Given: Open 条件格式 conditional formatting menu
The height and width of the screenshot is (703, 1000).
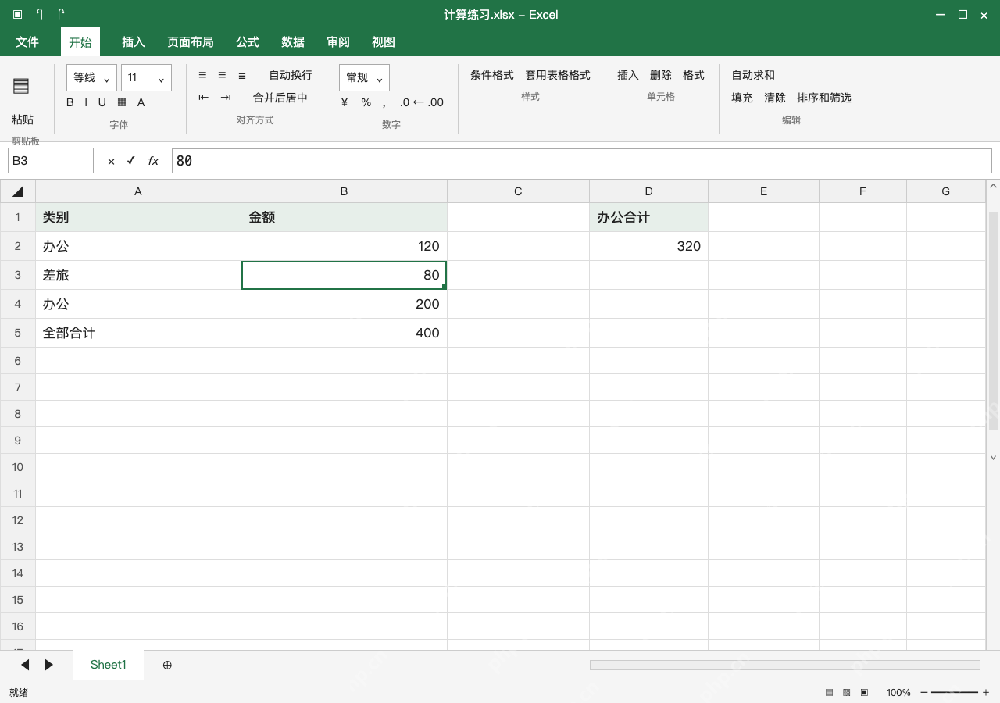Looking at the screenshot, I should click(492, 75).
